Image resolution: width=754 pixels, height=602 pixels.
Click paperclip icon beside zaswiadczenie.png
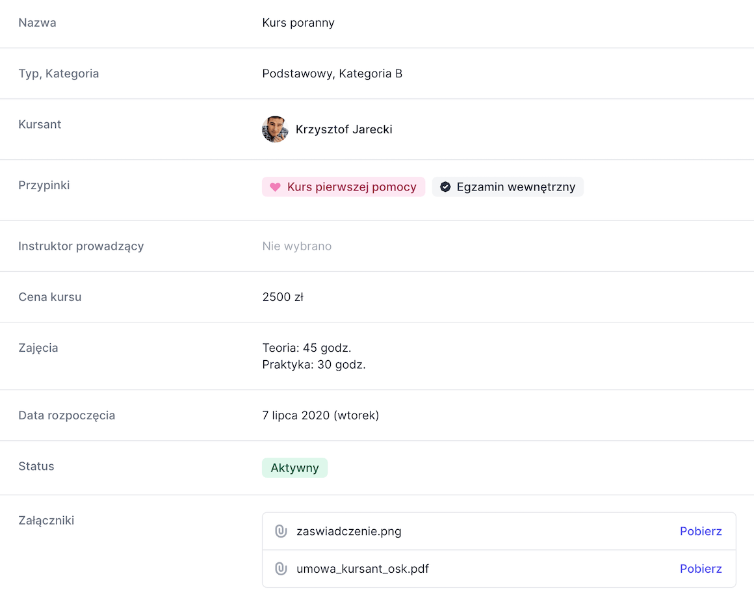point(281,531)
